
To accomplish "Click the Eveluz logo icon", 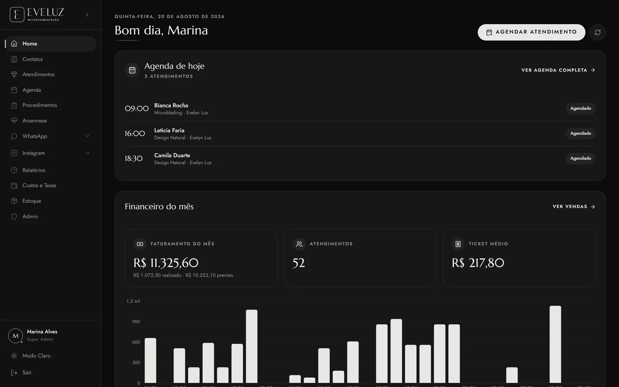I will point(17,15).
